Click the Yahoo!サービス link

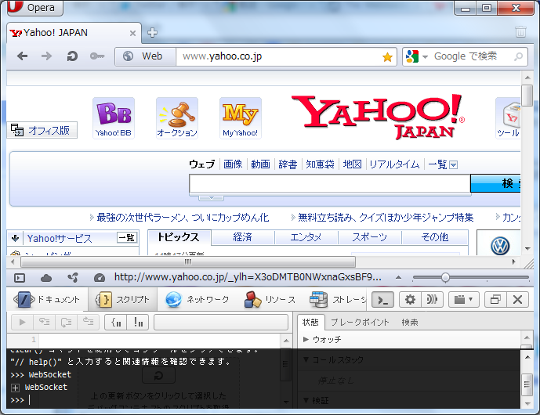(60, 238)
